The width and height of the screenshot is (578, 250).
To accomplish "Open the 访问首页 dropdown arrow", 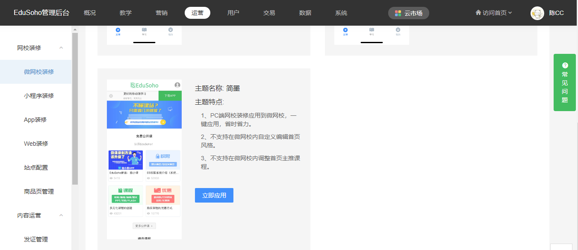I will coord(510,13).
